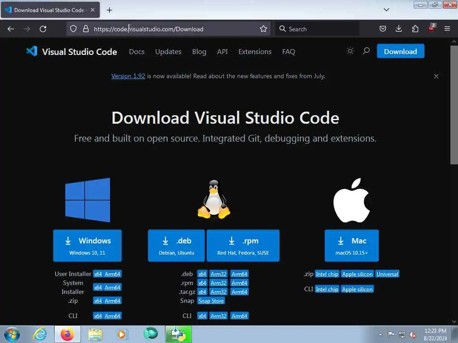Viewport: 458px width, 343px height.
Task: Open the extensions puzzle icon
Action: point(415,29)
